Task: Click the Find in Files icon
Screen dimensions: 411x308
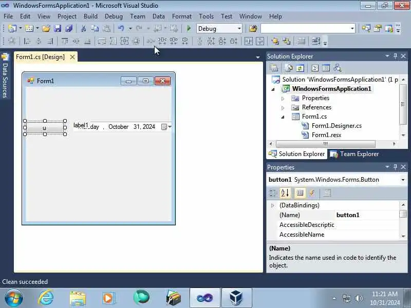Action: 253,28
